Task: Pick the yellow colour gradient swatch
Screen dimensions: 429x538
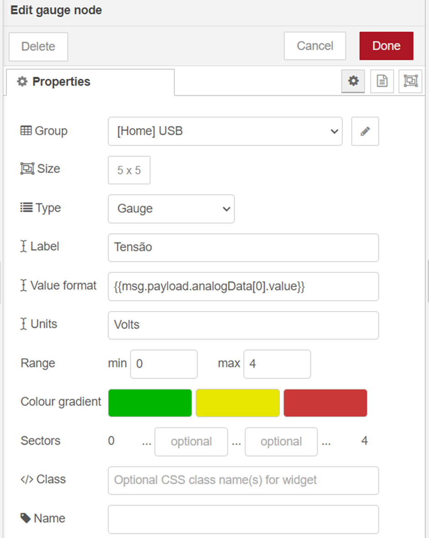Action: coord(238,403)
